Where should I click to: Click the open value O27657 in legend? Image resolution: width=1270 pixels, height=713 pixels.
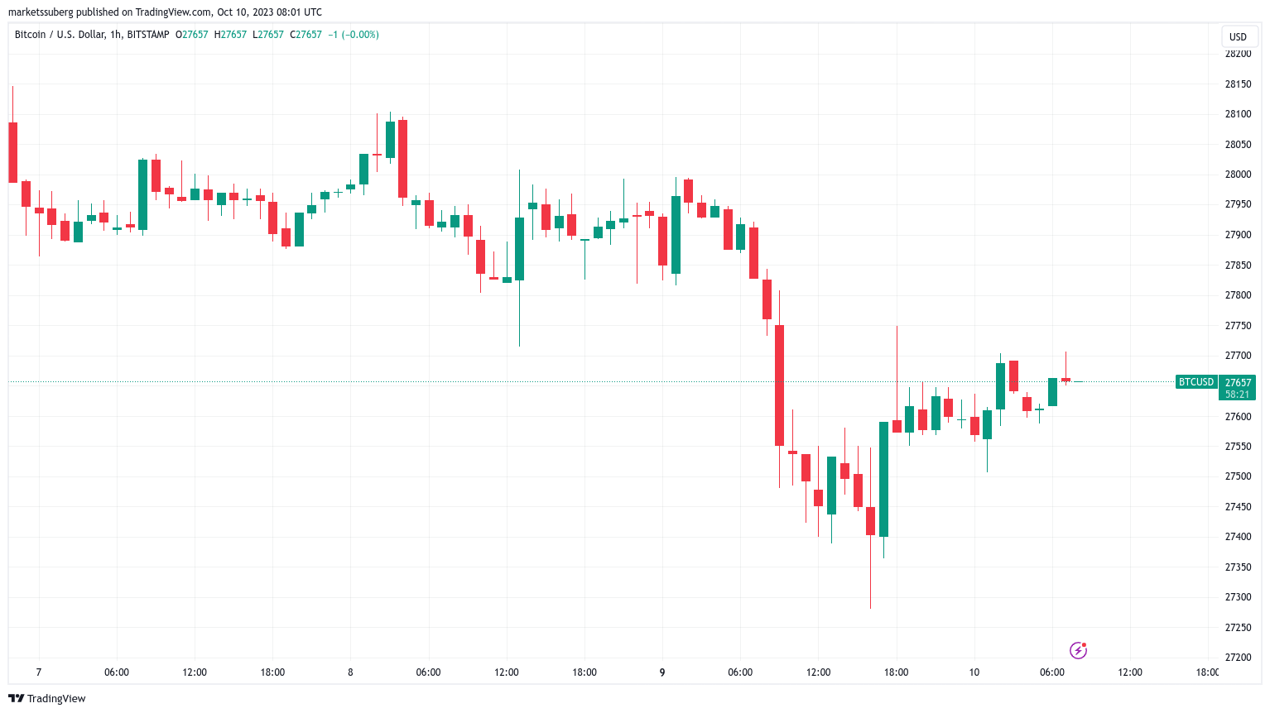(192, 35)
